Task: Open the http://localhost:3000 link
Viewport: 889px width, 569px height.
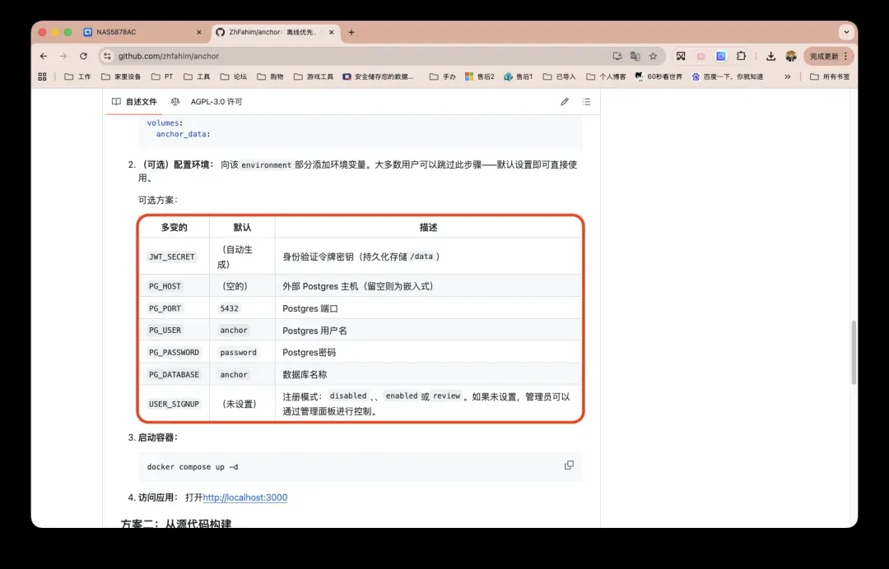Action: point(245,497)
